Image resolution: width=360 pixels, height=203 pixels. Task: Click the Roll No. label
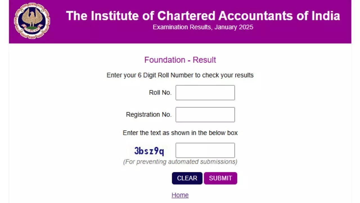coord(160,93)
